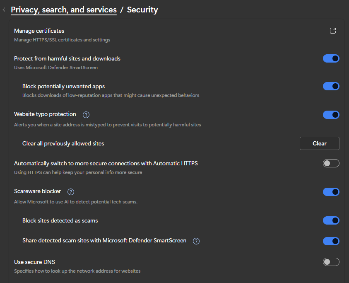Toggle sharing scam sites with Defender SmartScreen
This screenshot has height=283, width=349.
coord(331,241)
